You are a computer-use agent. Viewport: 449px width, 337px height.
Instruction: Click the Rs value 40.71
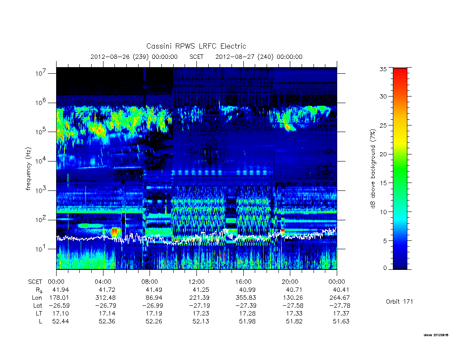294,290
